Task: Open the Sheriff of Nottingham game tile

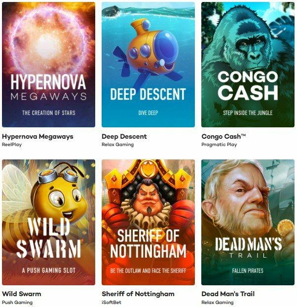Action: click(148, 222)
